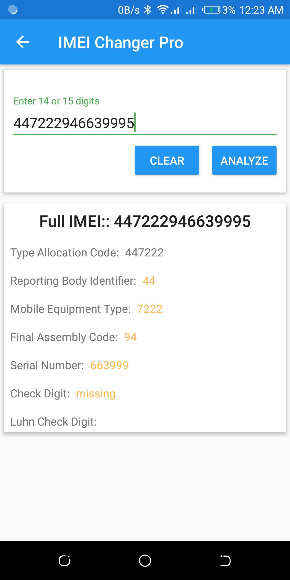290x580 pixels.
Task: Tap the second cellular signal icon
Action: (190, 10)
